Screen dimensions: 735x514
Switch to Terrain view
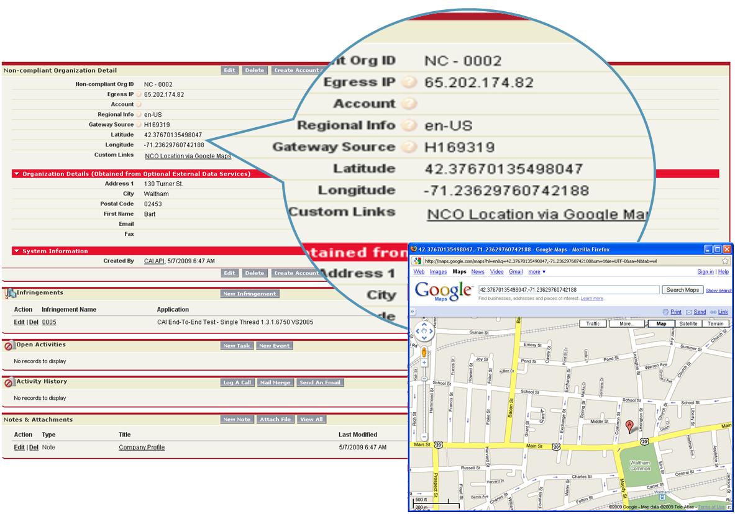pyautogui.click(x=715, y=324)
